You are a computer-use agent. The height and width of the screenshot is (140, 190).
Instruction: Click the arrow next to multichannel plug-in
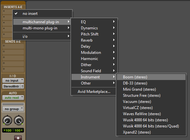[x=69, y=22]
